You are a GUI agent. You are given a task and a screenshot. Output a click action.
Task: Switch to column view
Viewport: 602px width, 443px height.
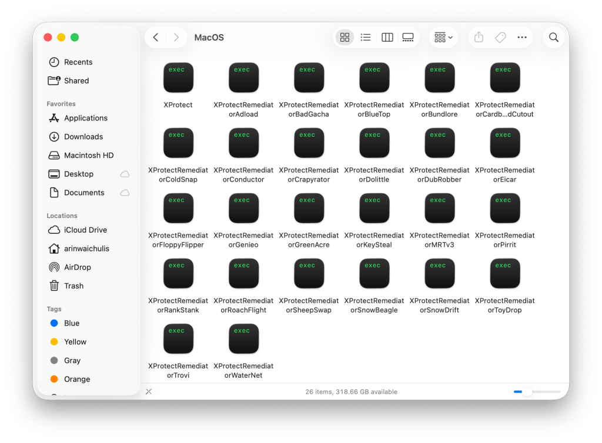coord(387,38)
